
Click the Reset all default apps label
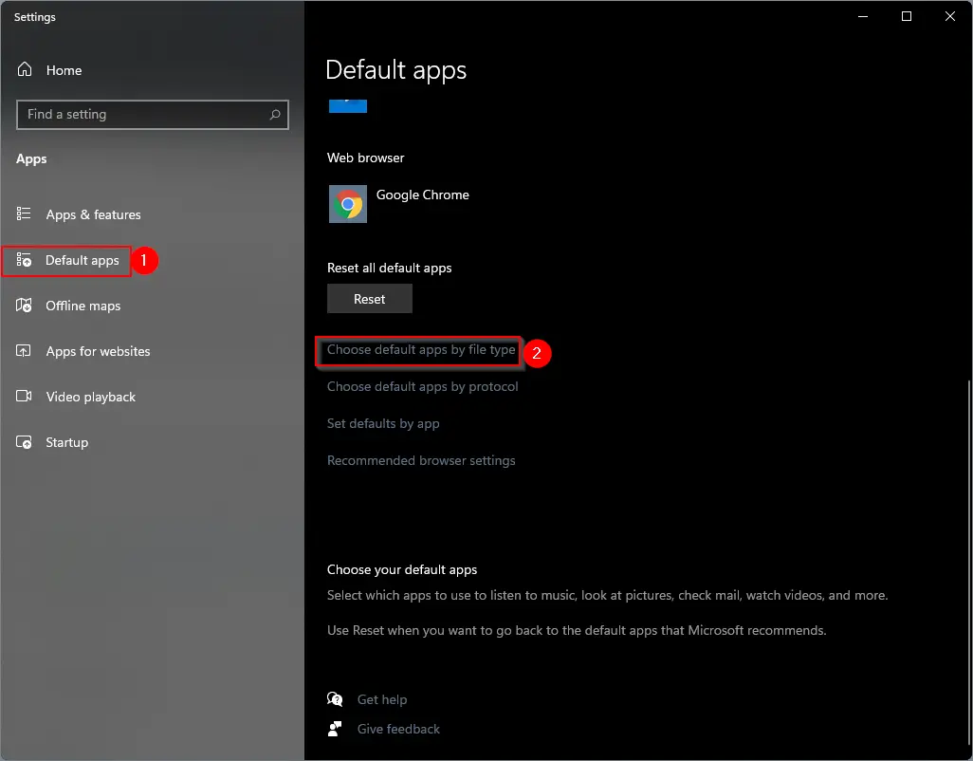pyautogui.click(x=389, y=269)
